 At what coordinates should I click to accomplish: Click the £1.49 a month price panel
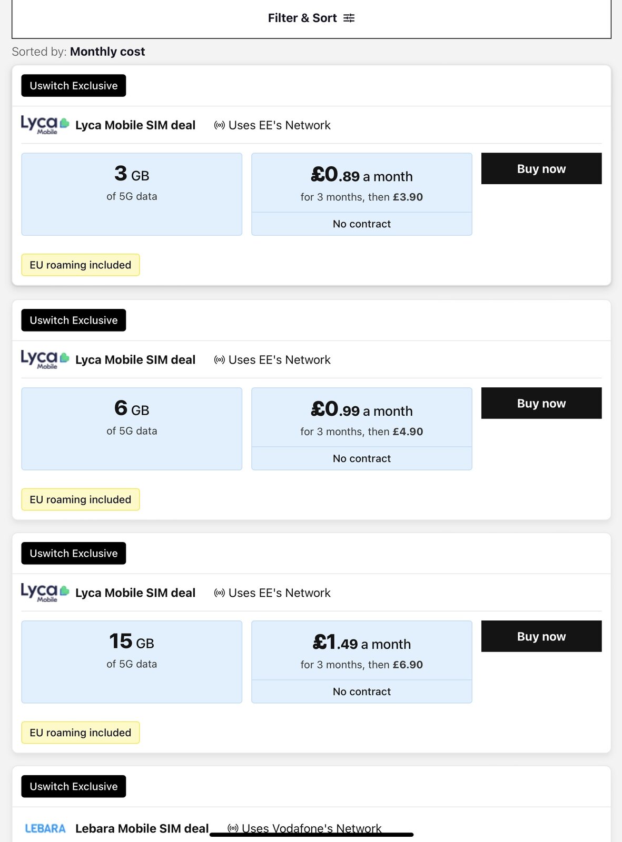pos(362,651)
